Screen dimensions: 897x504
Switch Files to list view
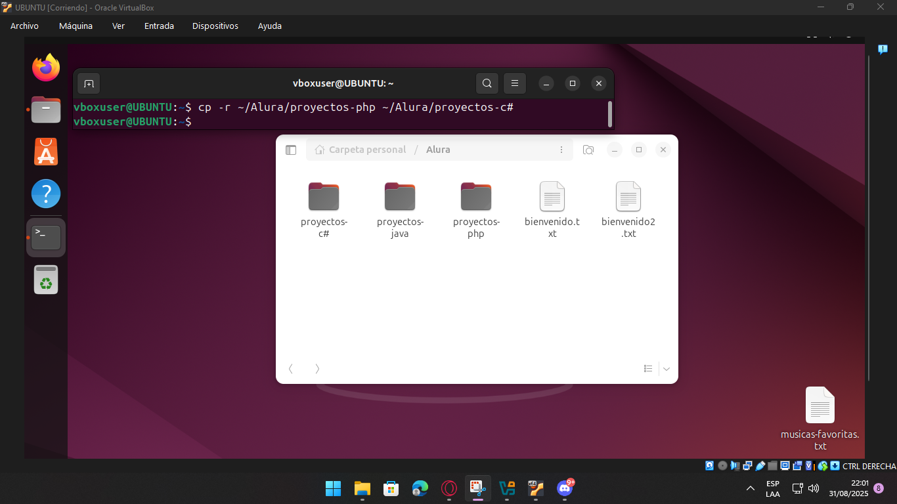point(648,369)
